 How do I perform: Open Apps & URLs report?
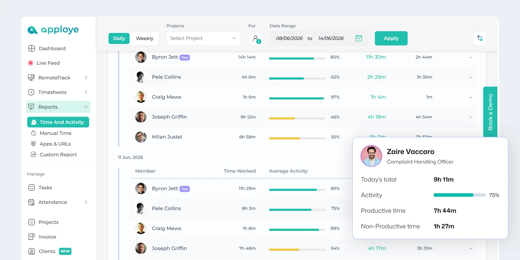(x=55, y=144)
